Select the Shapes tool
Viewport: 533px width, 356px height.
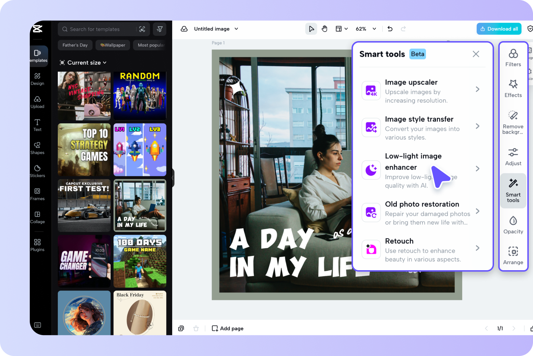(x=37, y=149)
